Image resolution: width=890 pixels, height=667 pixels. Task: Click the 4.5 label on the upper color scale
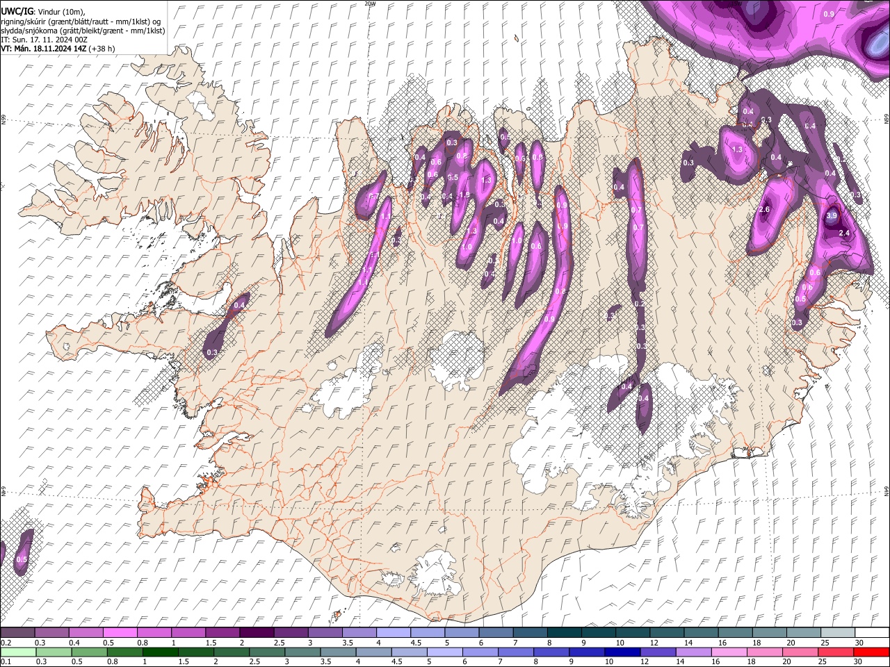click(x=416, y=643)
